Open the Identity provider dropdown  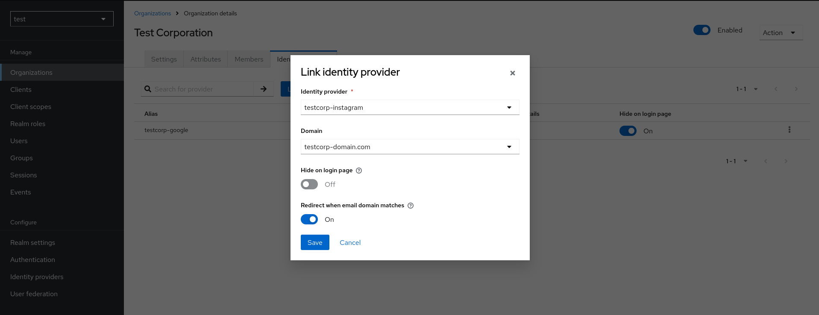(410, 107)
